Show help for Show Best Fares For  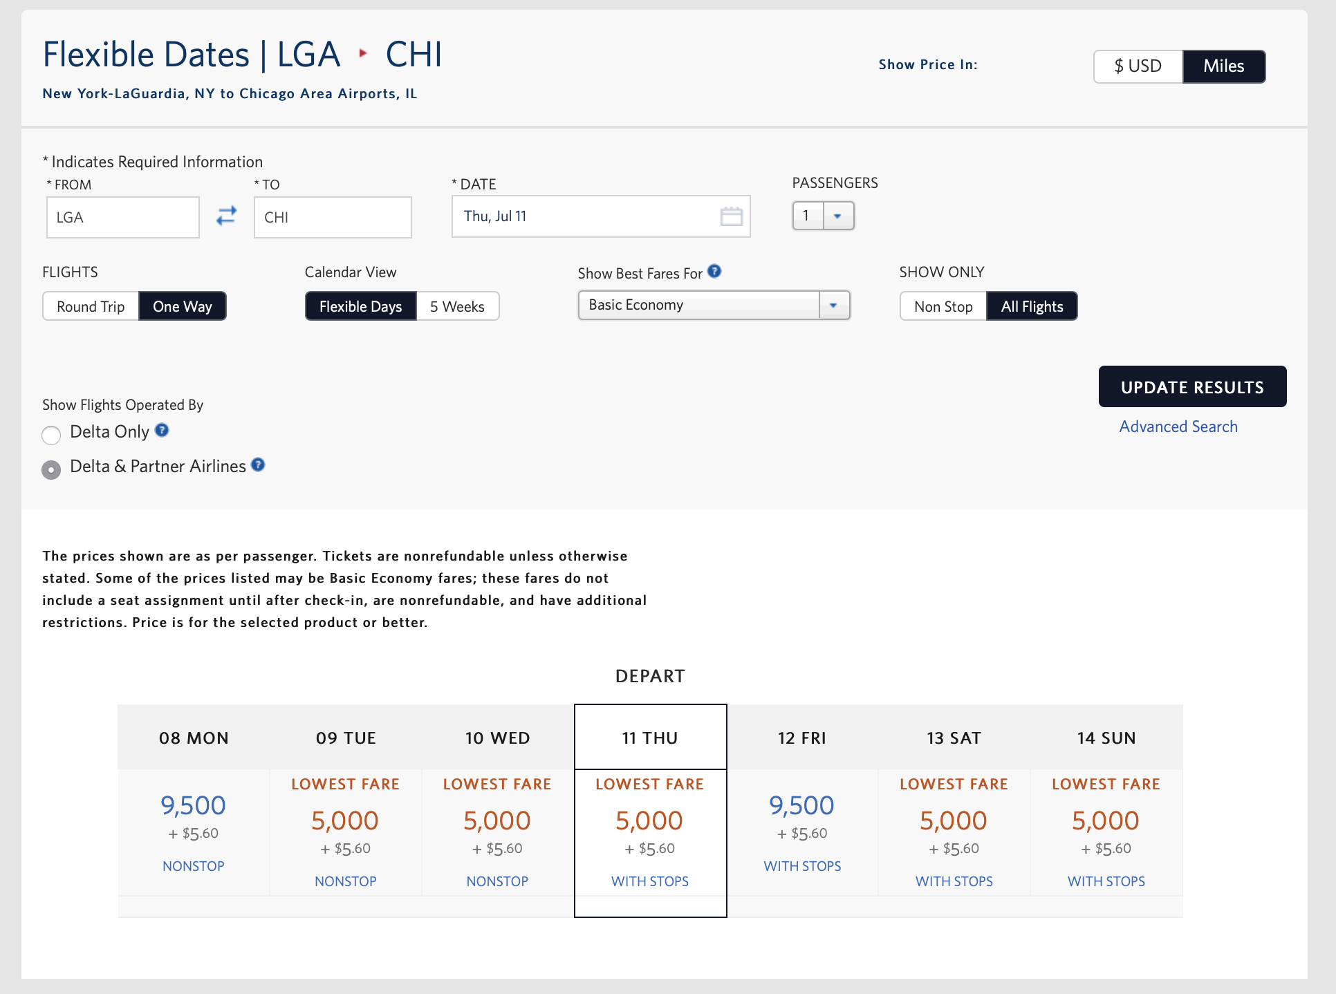click(715, 271)
